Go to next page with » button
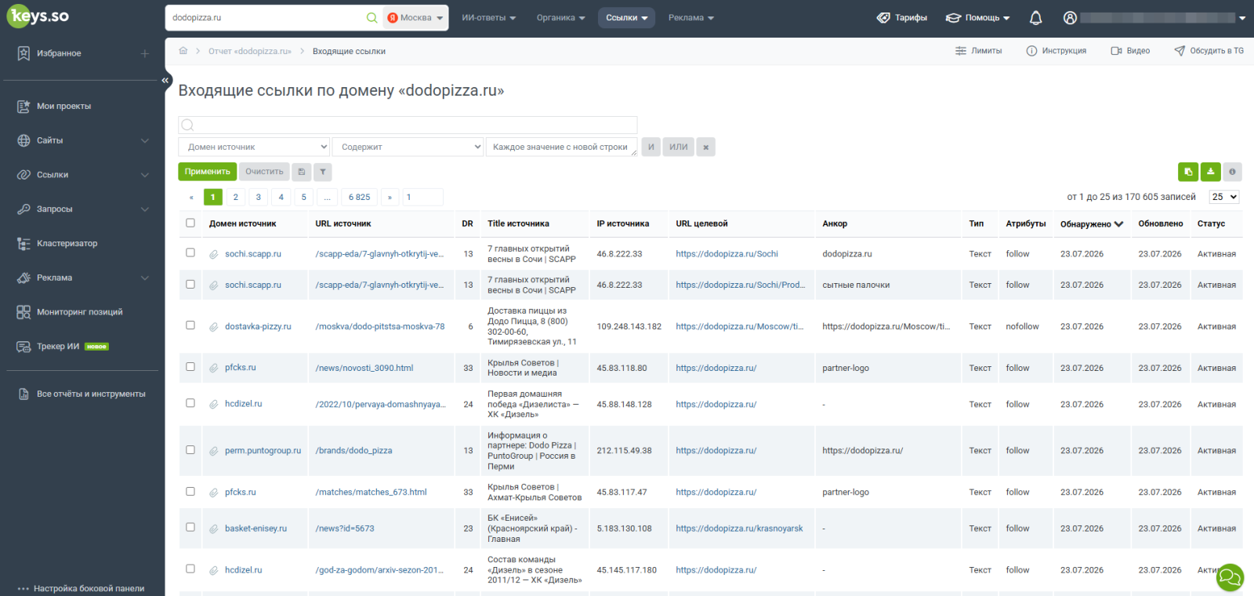 (390, 197)
